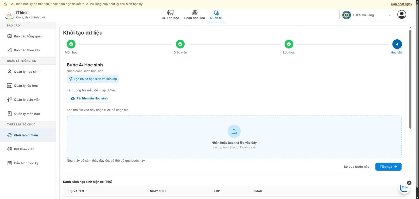Open the THCS Vũ Lăng school dropdown
Viewport: 419px width, 199px height.
tap(366, 15)
